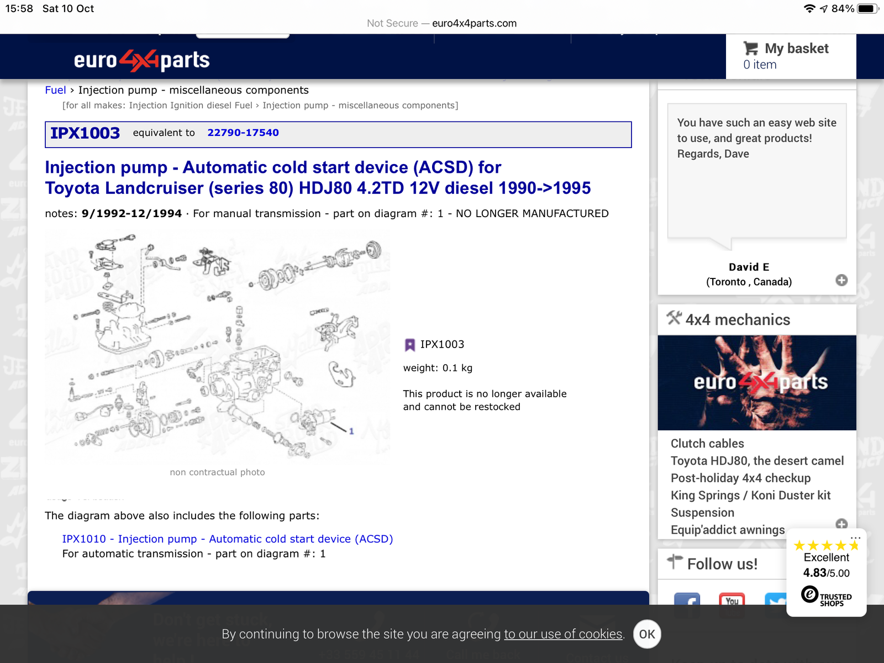Click Dave's customer testimonial text

tap(757, 138)
